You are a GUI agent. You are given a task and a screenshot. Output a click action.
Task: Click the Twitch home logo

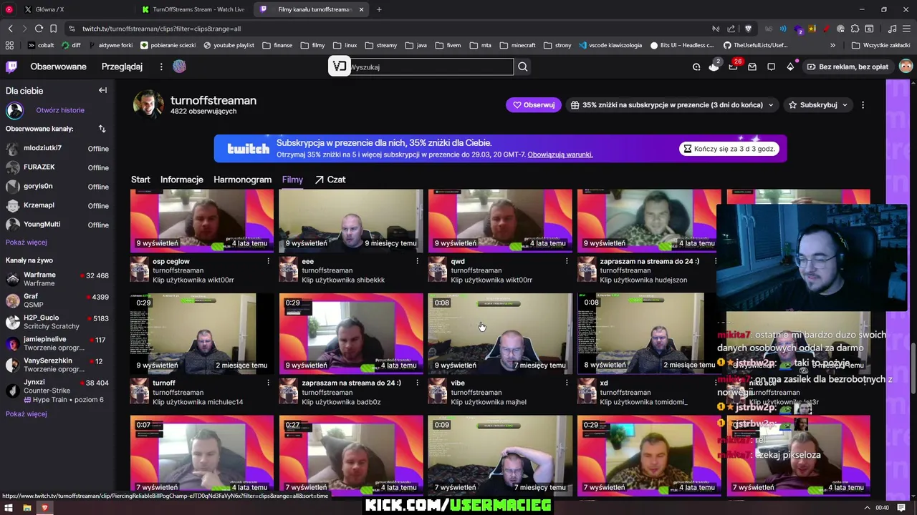[11, 67]
